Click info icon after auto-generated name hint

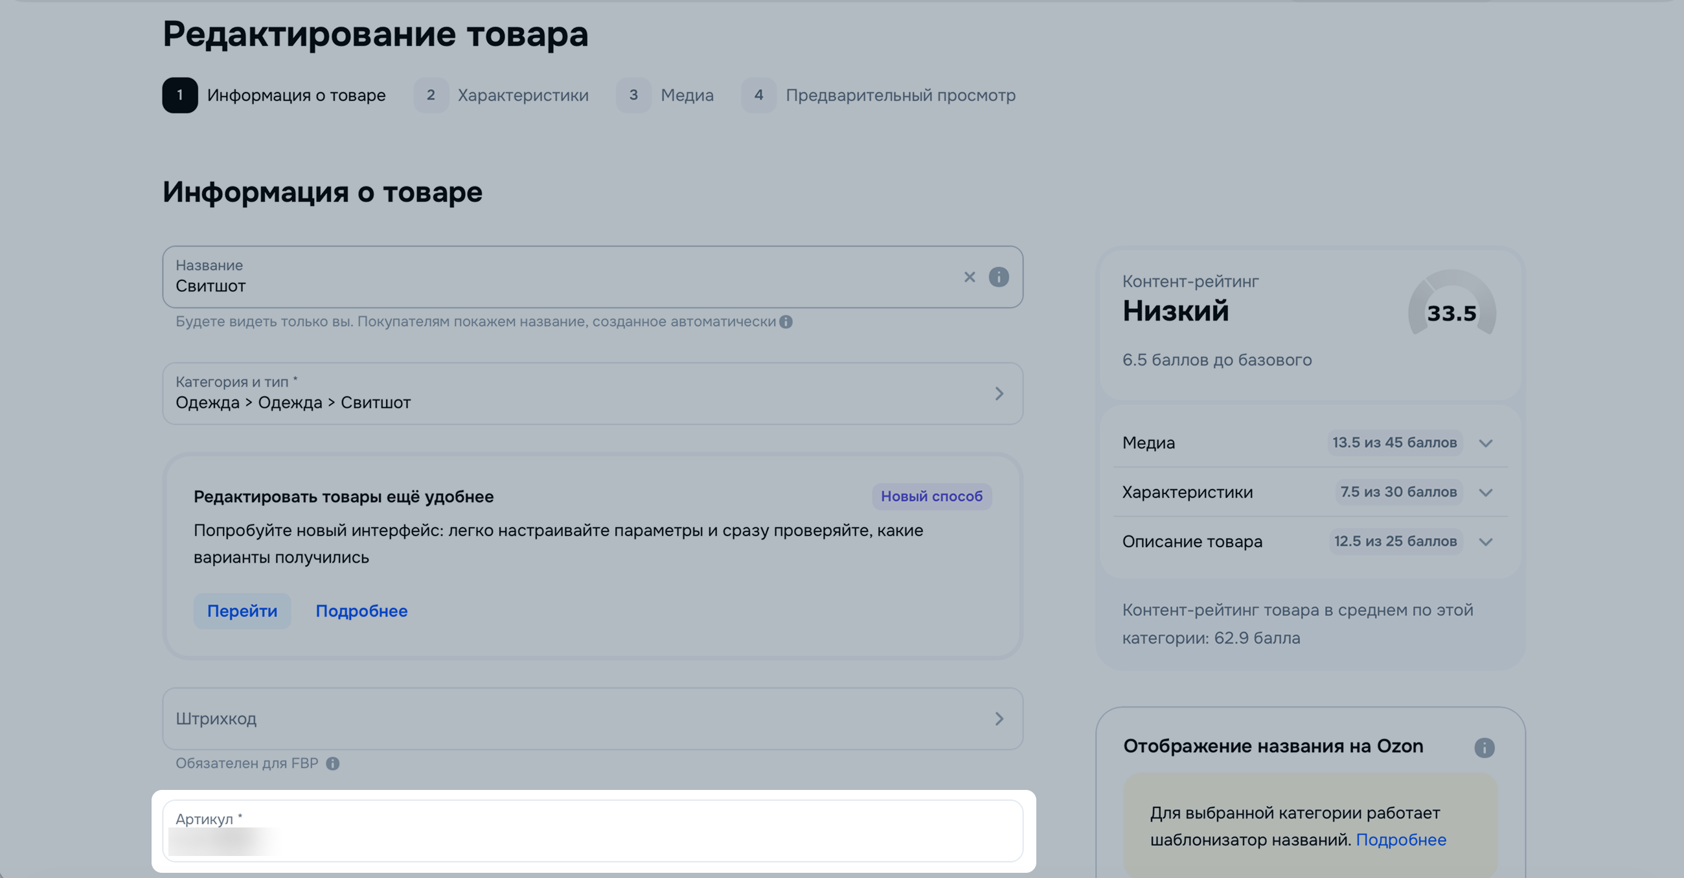coord(786,322)
